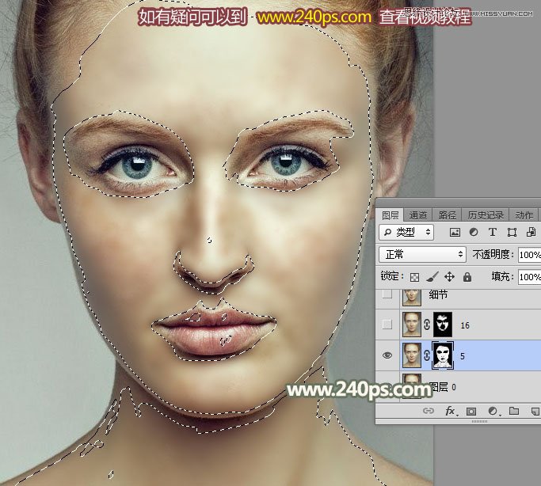Viewport: 541px width, 486px height.
Task: Add a layer mask with bottom icon
Action: coord(471,412)
